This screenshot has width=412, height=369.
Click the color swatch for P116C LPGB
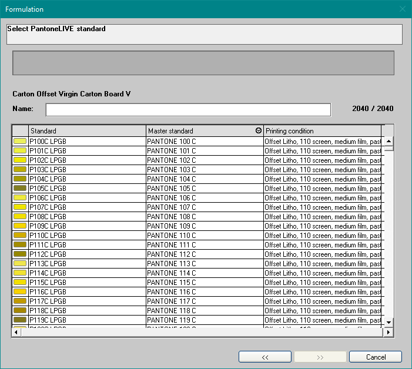[20, 291]
